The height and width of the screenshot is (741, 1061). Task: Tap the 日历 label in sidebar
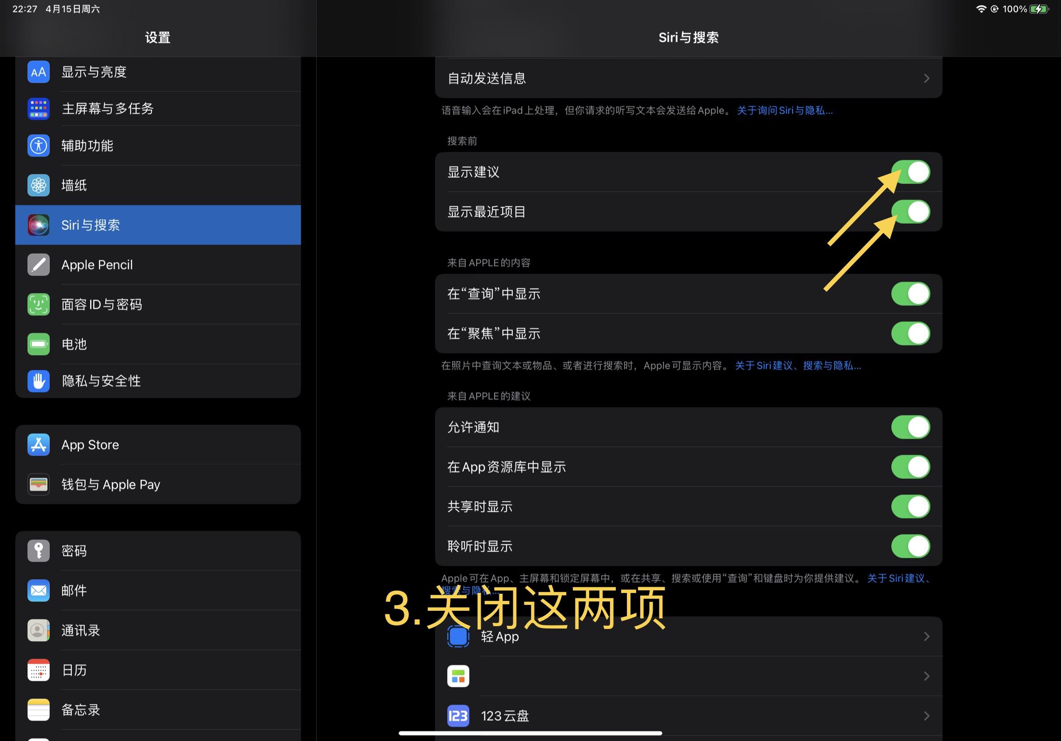pos(74,670)
